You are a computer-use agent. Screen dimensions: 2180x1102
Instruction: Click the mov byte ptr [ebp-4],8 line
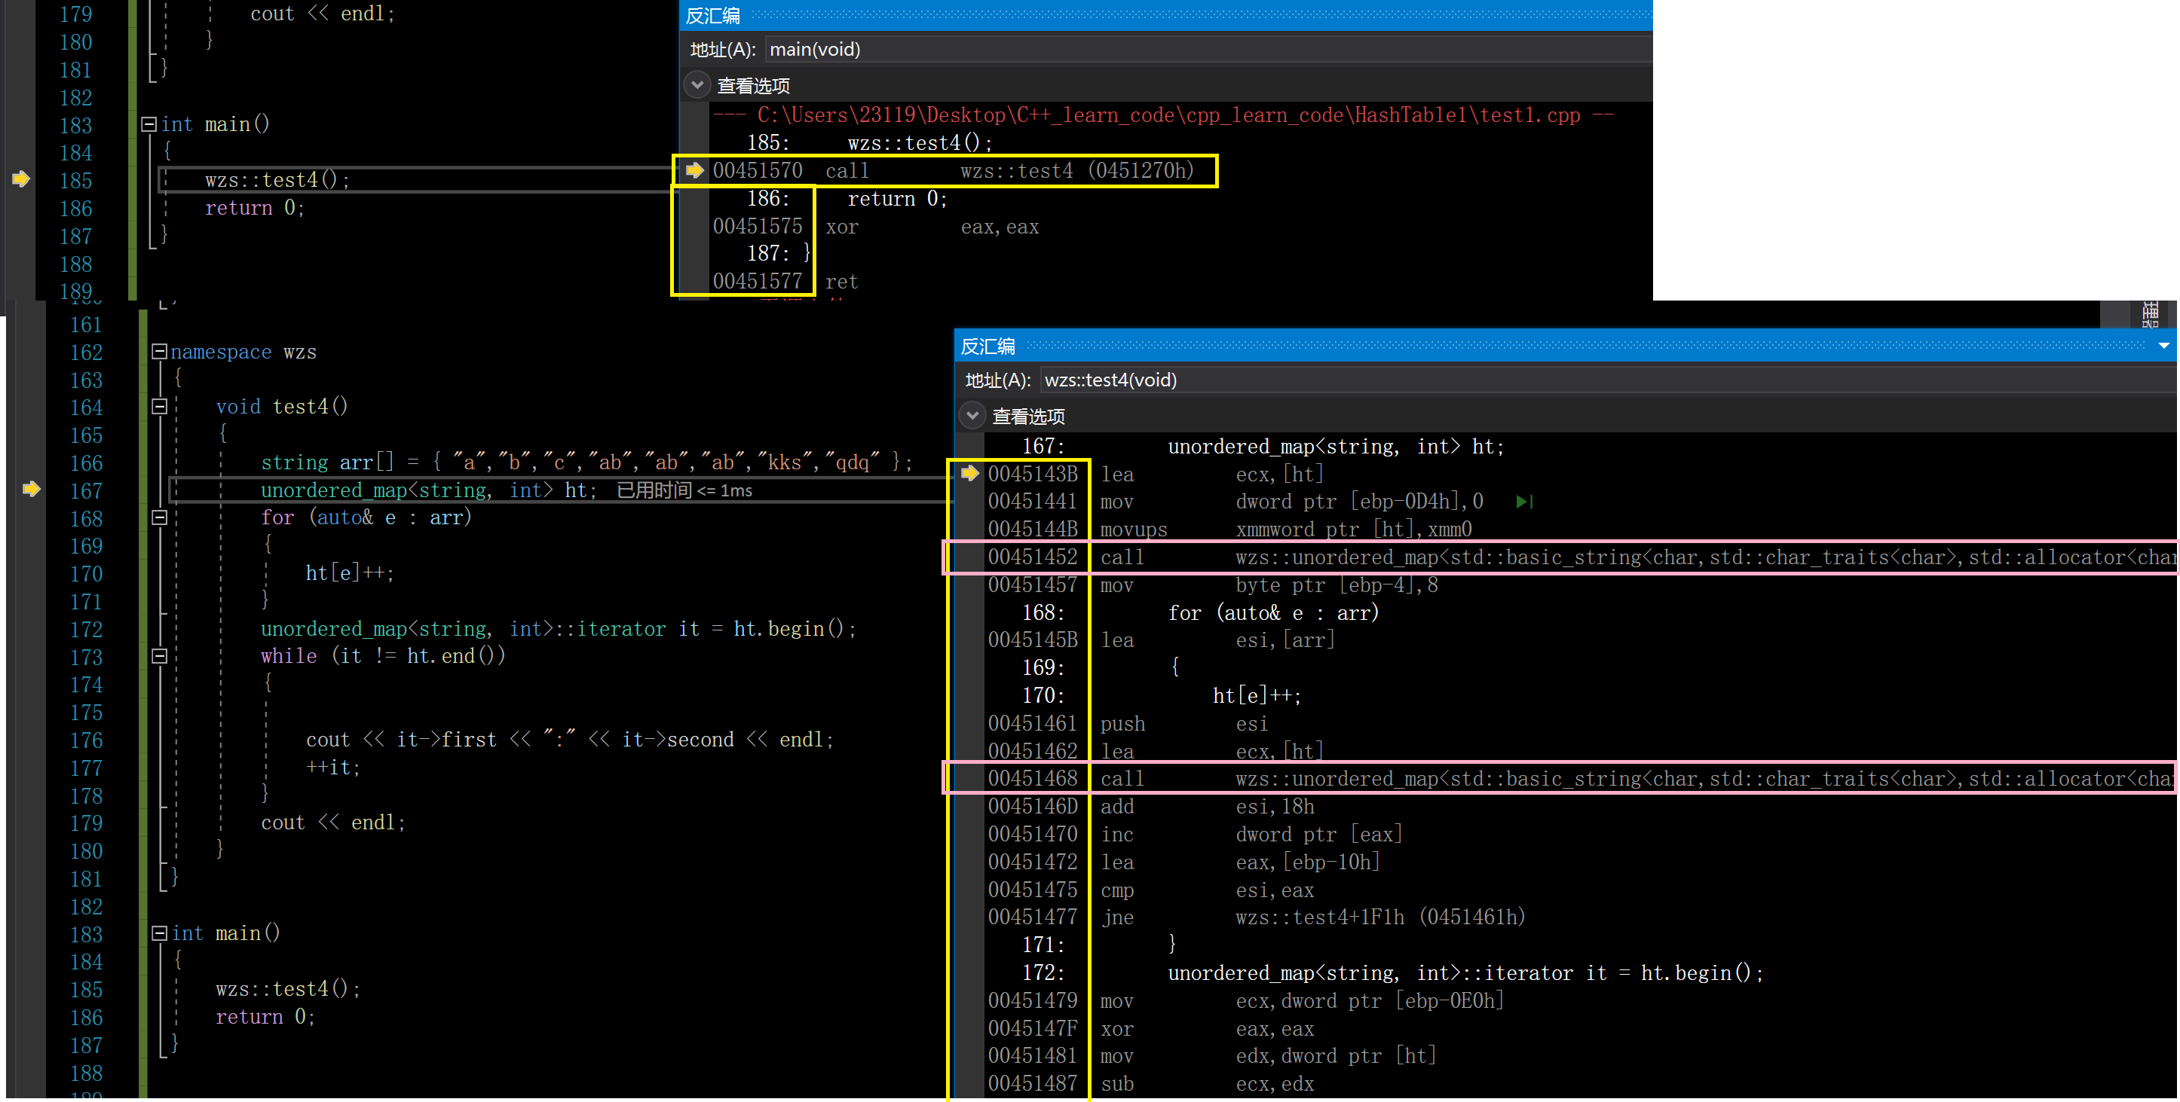(1213, 585)
